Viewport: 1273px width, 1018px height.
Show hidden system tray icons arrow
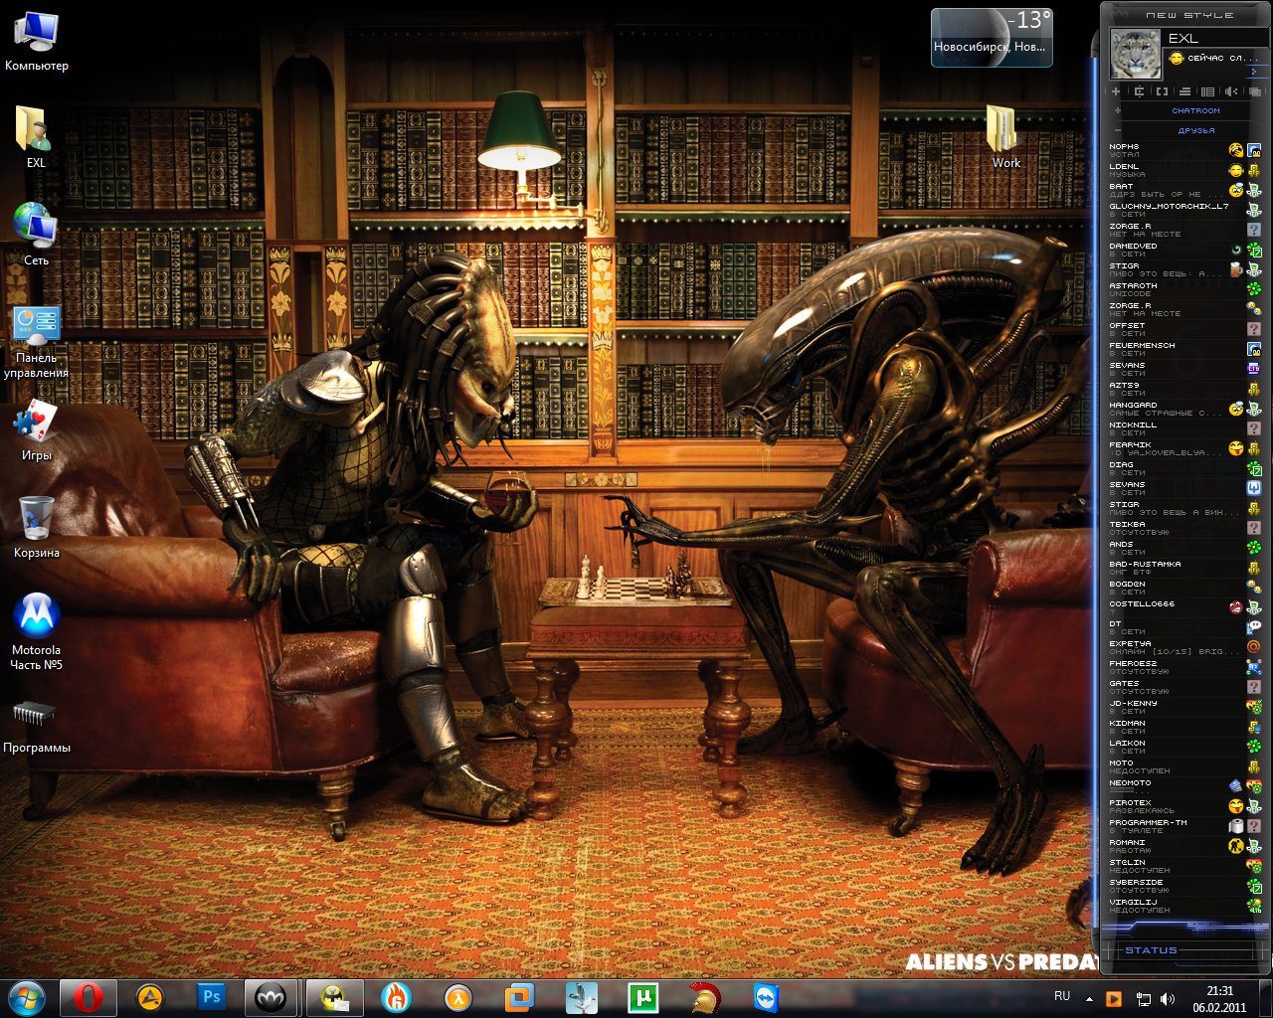pyautogui.click(x=1089, y=999)
